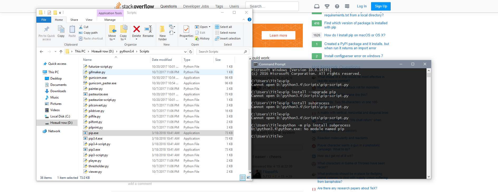Open Stack Overflow inbox icon
The height and width of the screenshot is (192, 498).
[317, 6]
